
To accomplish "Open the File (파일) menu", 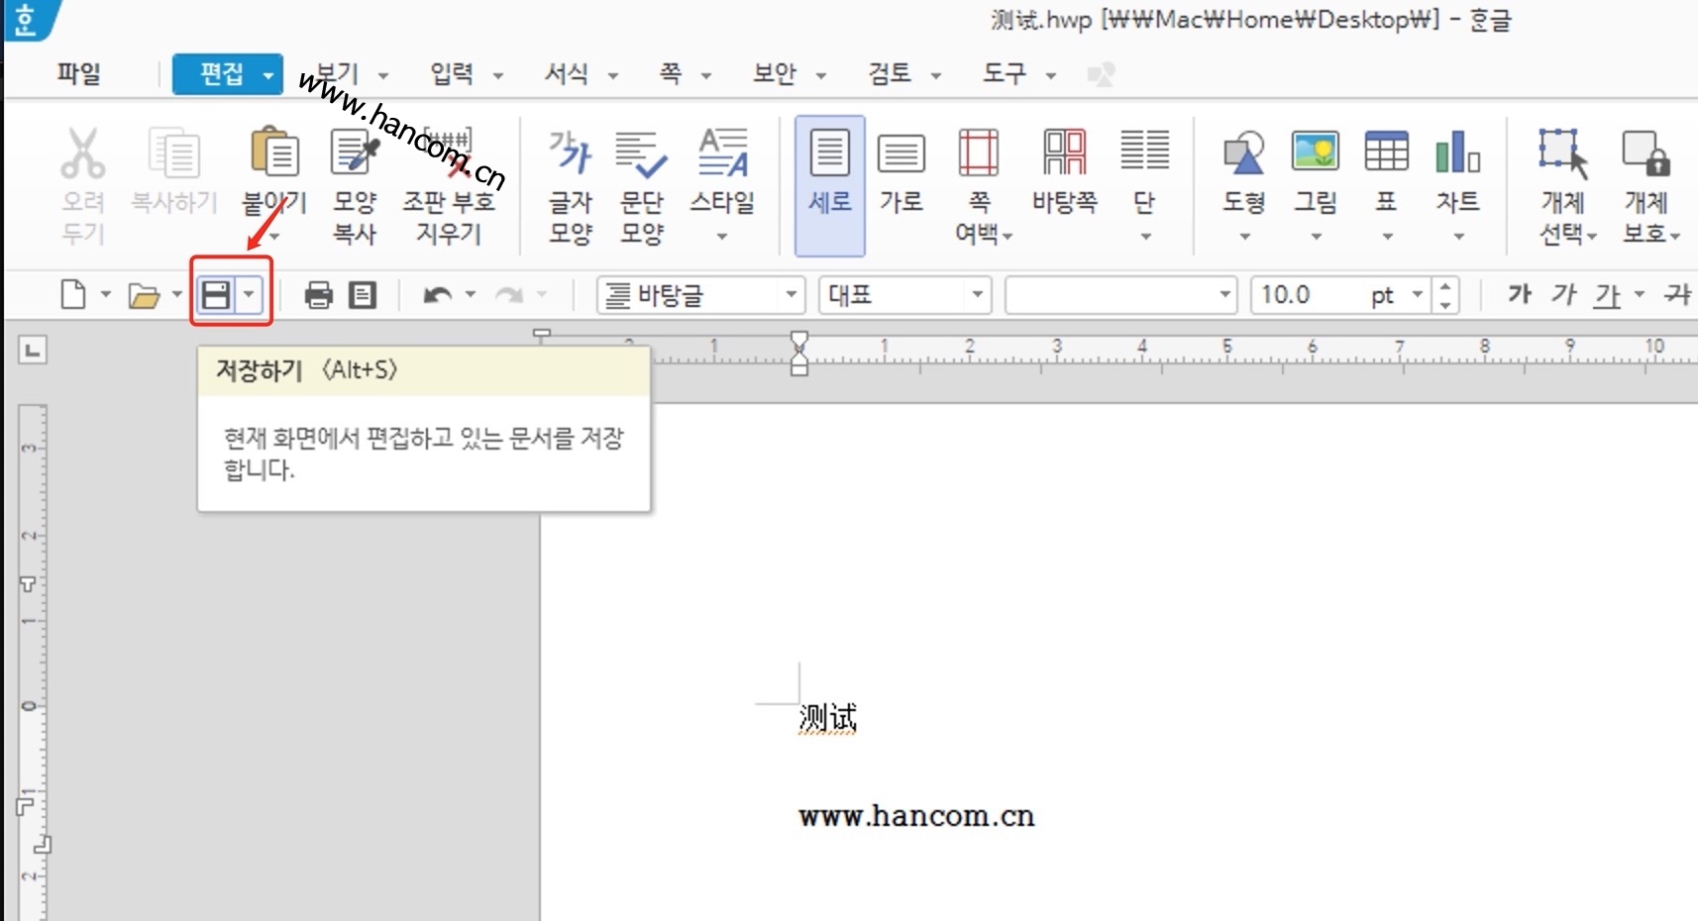I will coord(79,74).
